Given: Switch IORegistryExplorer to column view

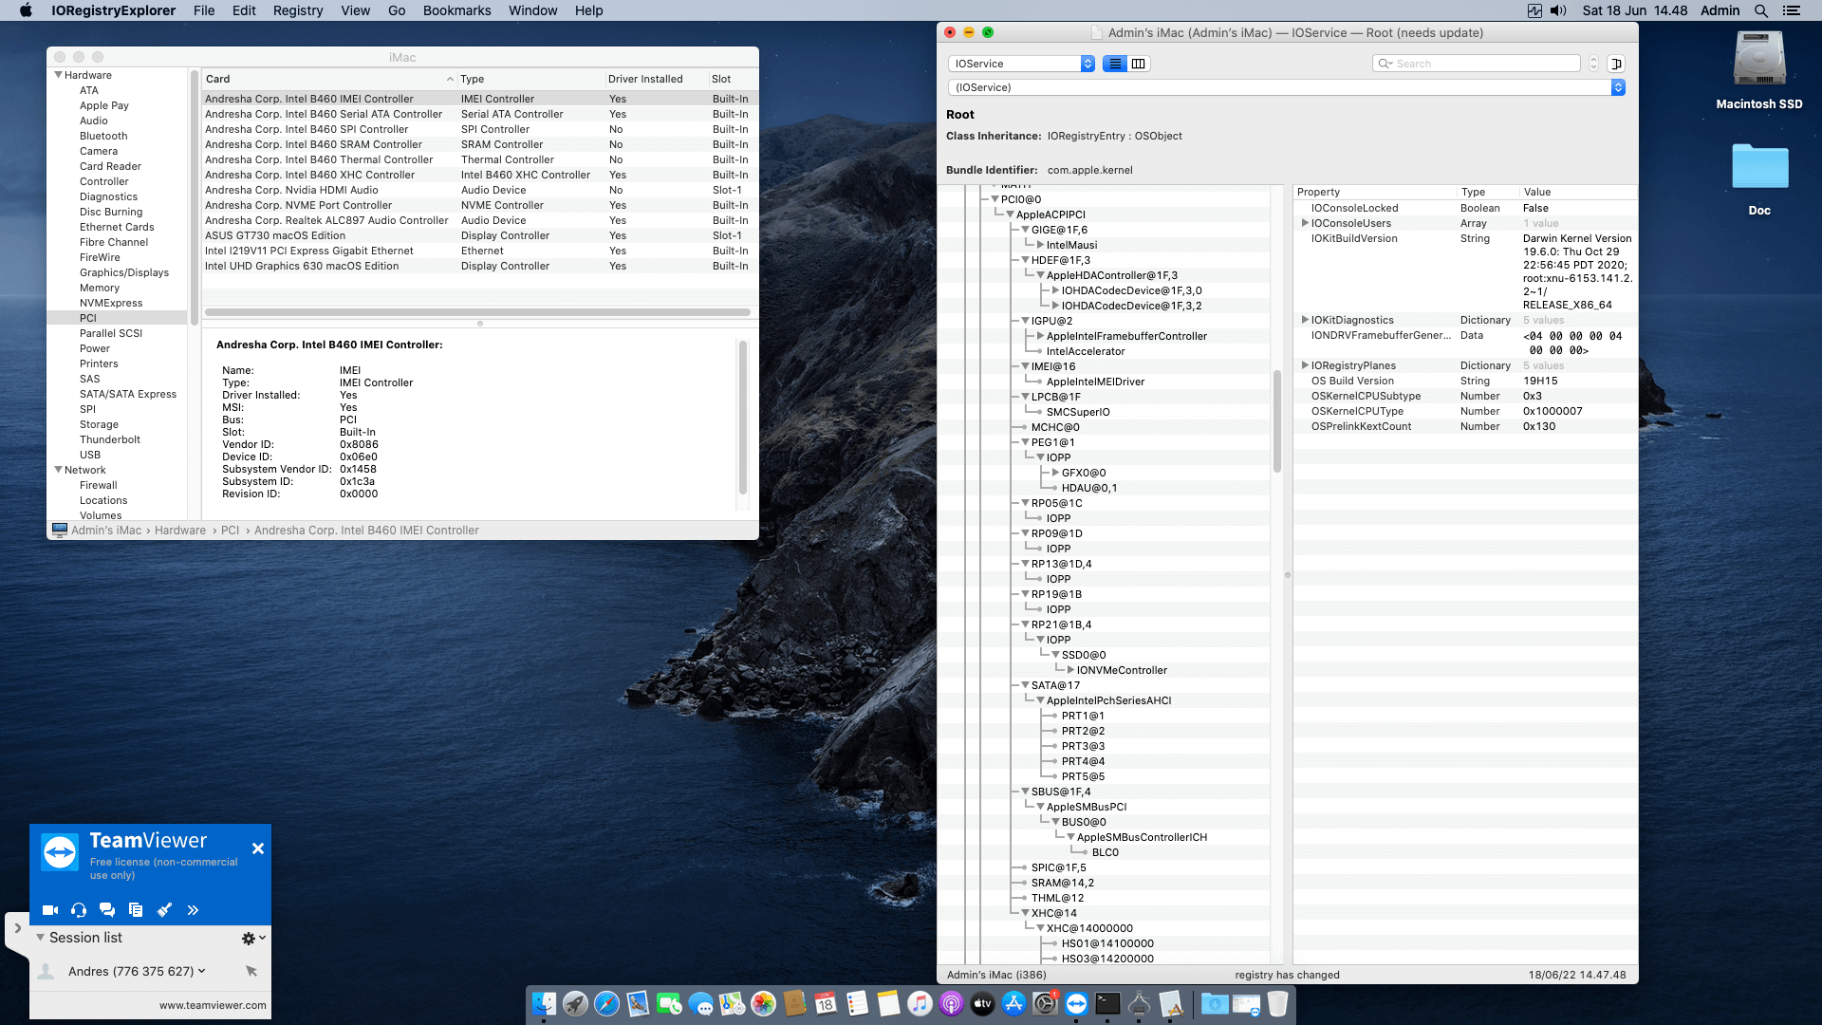Looking at the screenshot, I should 1139,63.
